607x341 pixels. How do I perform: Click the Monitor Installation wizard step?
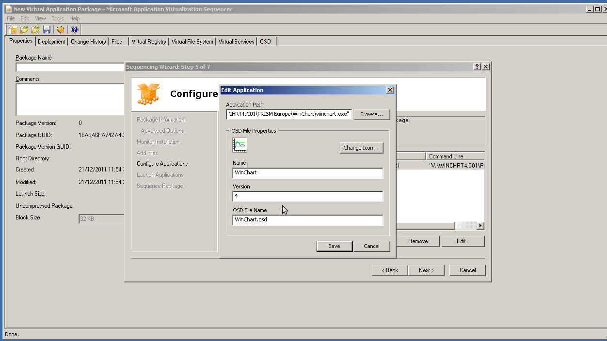pyautogui.click(x=158, y=142)
